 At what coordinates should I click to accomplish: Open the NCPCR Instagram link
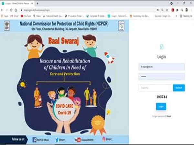pos(107,139)
